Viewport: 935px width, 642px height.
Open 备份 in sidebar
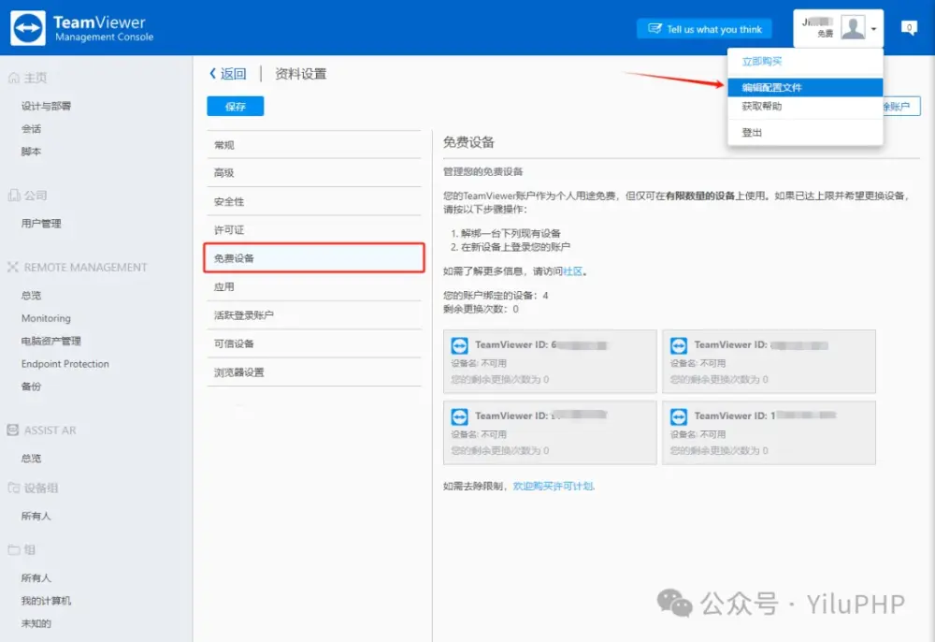(31, 386)
